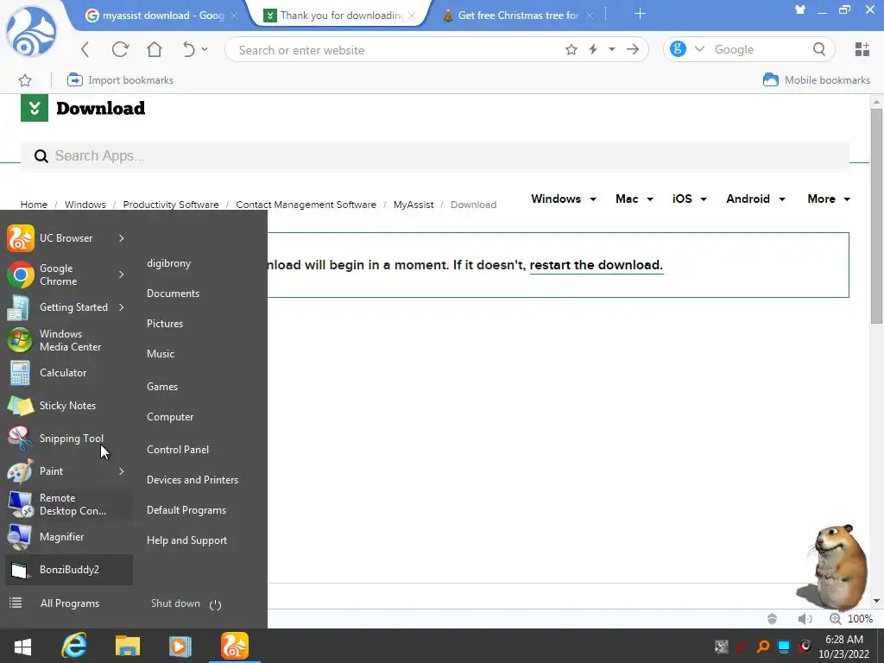Expand UC Browser submenu arrow
This screenshot has width=884, height=663.
pos(121,238)
